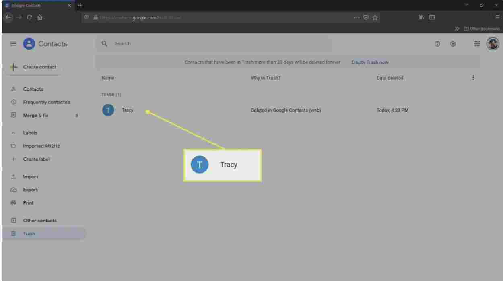This screenshot has height=281, width=503.
Task: Click the tracking protection shield icon
Action: (x=87, y=18)
